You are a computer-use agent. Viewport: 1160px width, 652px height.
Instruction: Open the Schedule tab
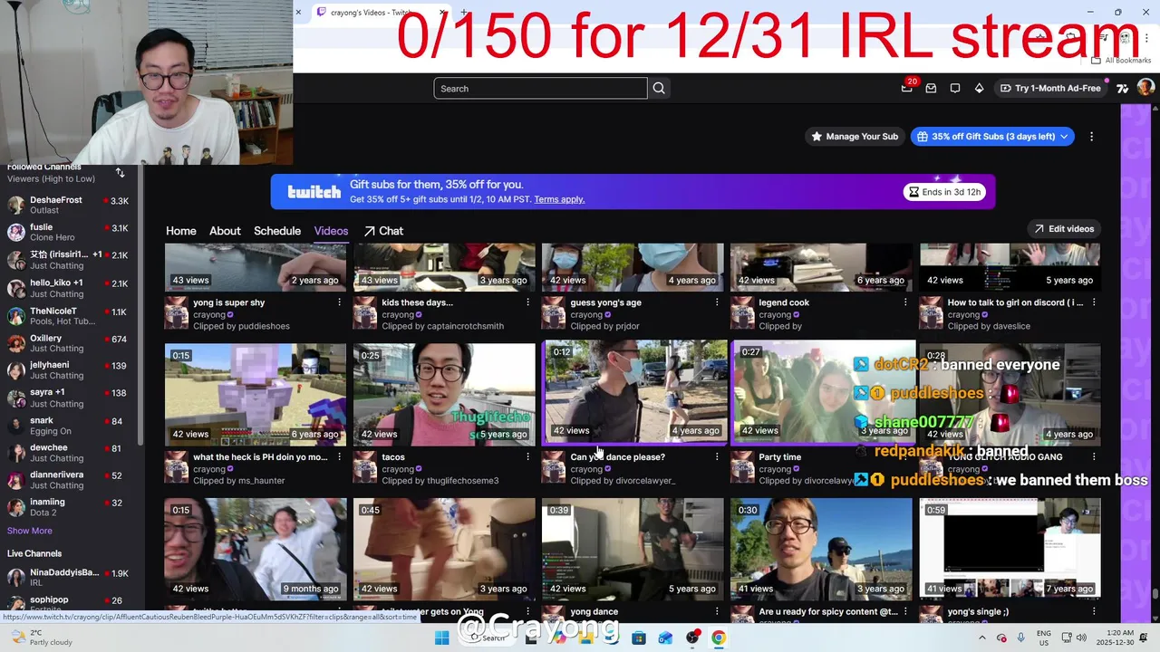pos(277,231)
